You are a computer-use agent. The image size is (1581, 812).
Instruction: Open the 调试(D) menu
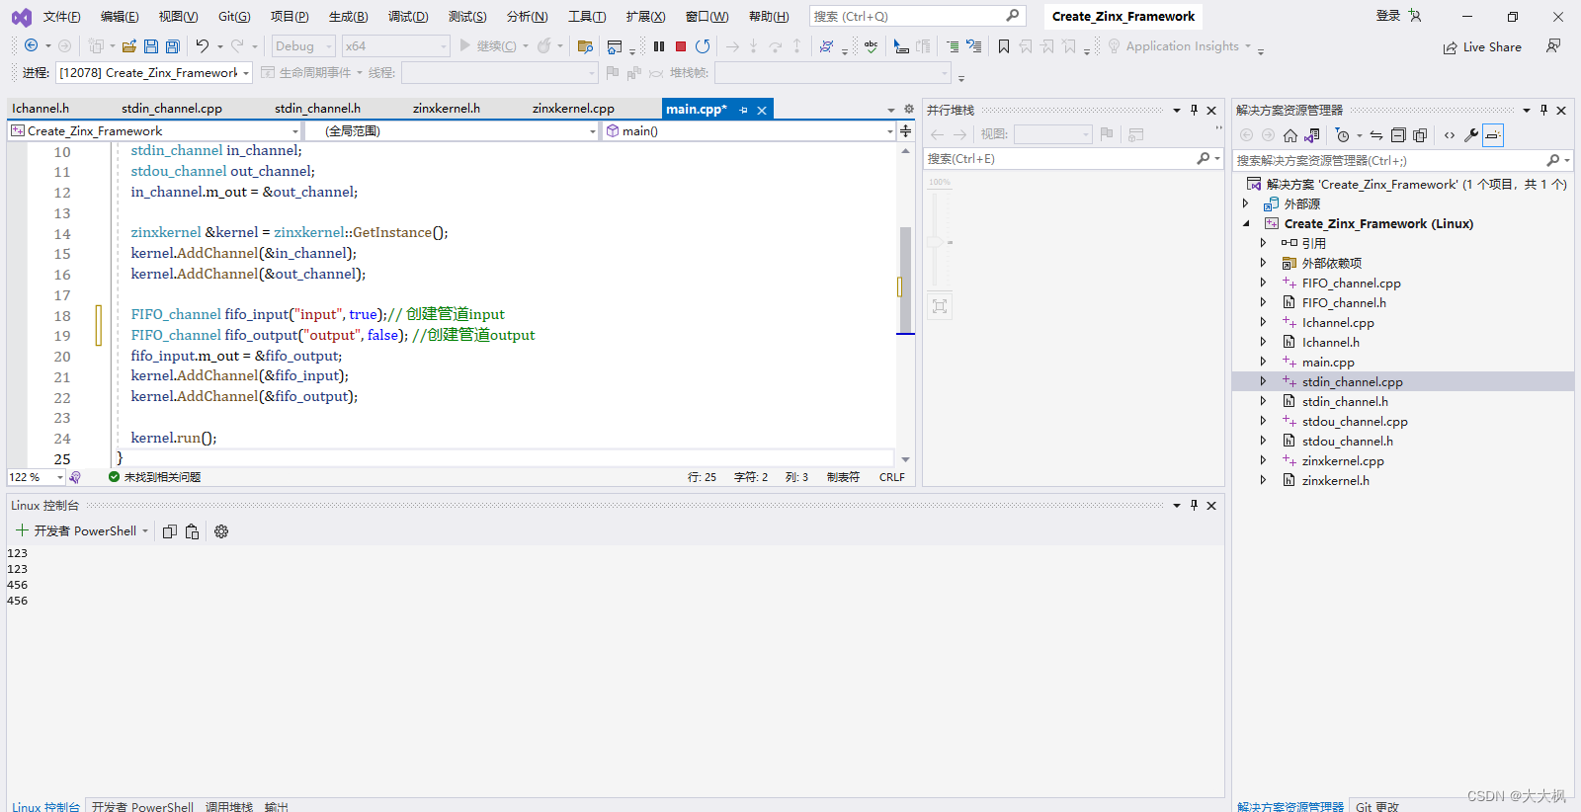pos(408,17)
